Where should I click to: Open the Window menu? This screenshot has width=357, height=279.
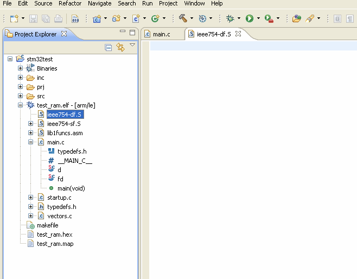[x=194, y=3]
